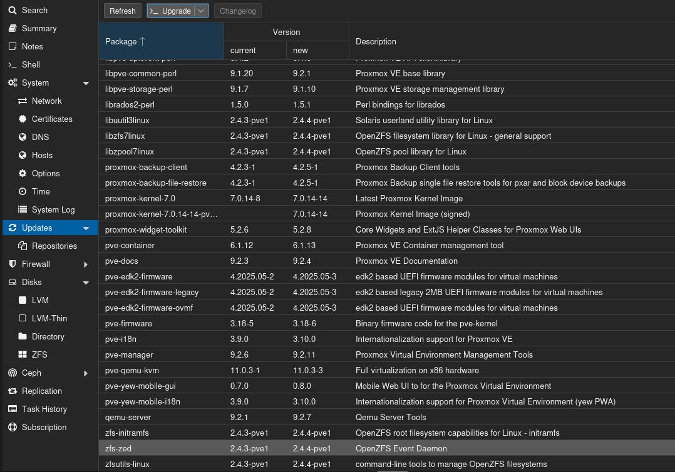Viewport: 675px width, 472px height.
Task: Click the Shell terminal prompt icon
Action: click(x=13, y=64)
